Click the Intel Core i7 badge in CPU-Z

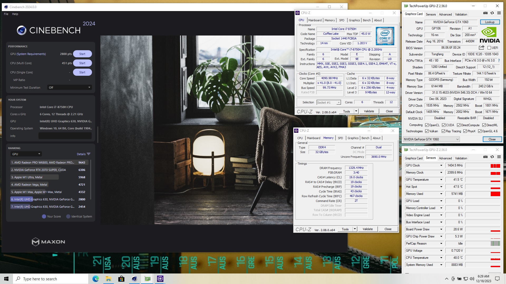coord(385,36)
